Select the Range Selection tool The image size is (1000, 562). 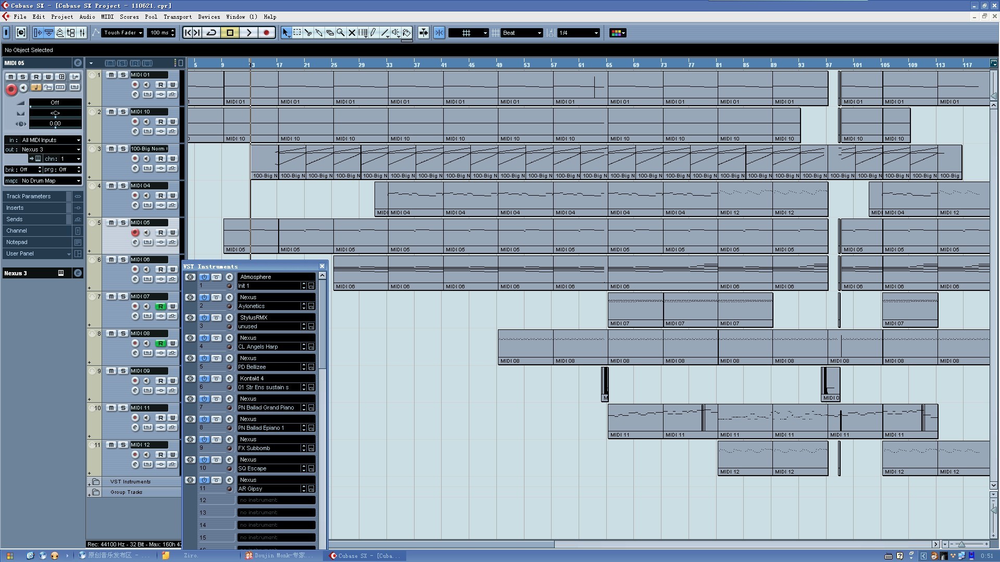tap(297, 33)
